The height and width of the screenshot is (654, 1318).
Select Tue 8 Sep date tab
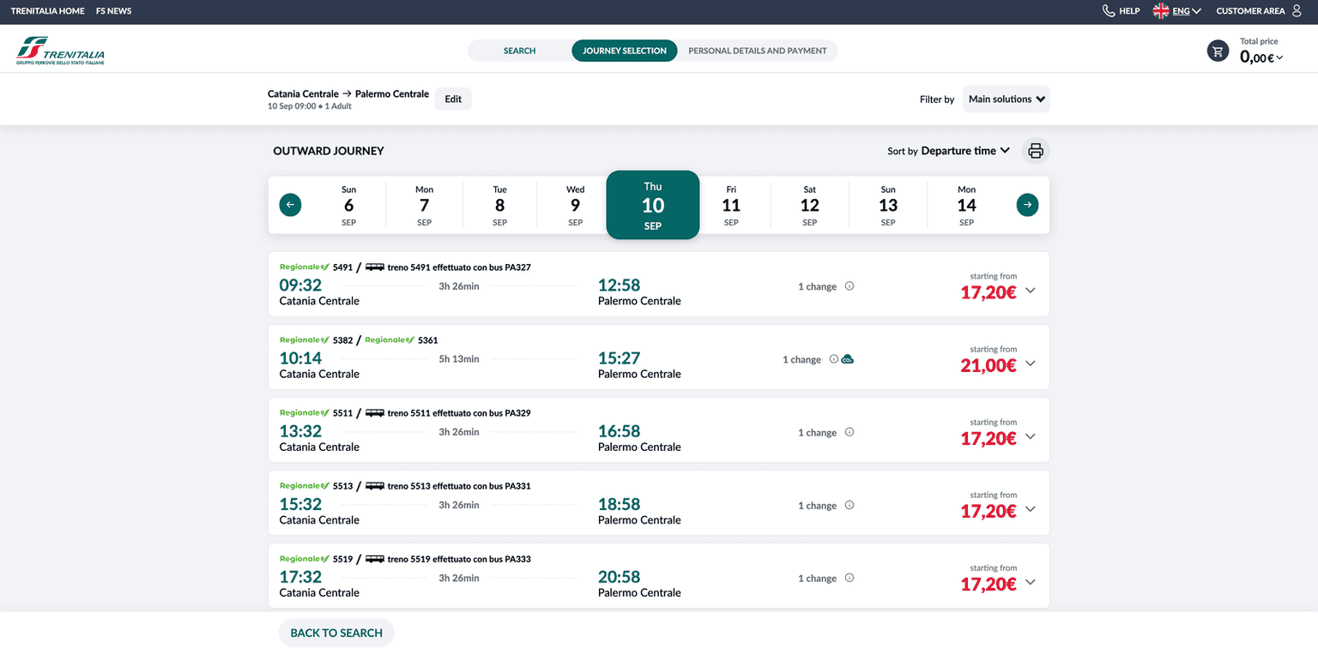point(499,206)
